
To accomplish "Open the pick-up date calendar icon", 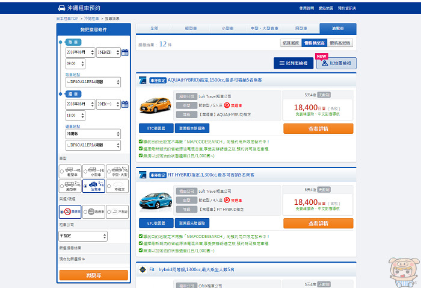I will (x=125, y=52).
